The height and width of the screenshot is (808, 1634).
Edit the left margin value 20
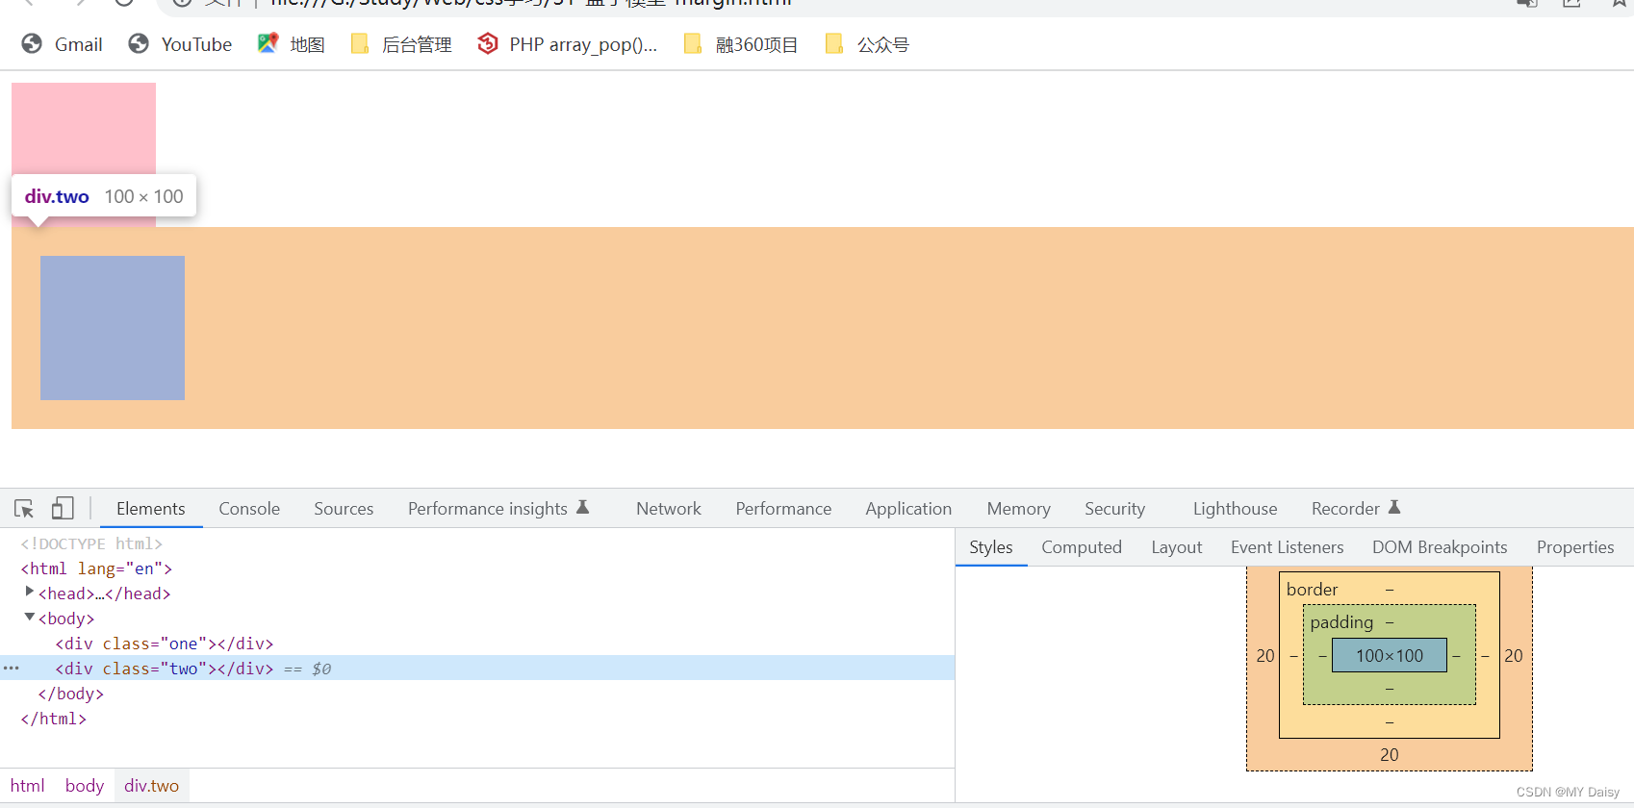pos(1265,655)
